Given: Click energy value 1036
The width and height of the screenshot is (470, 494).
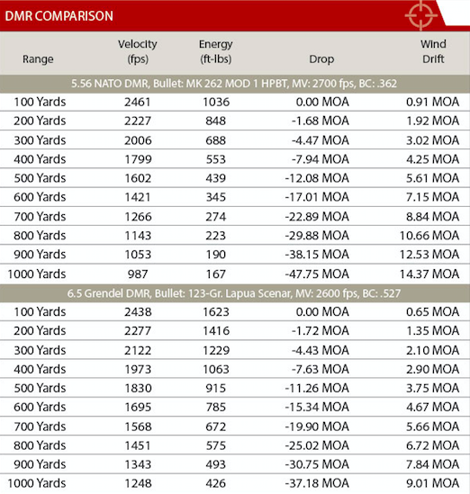Looking at the screenshot, I should (216, 102).
